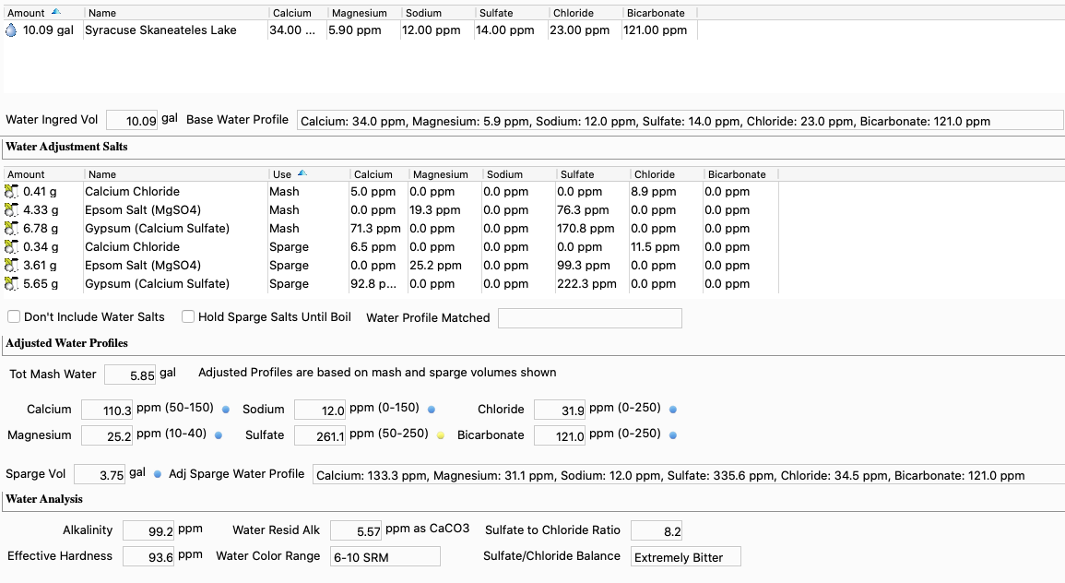
Task: Click the 10.09 gal amount cell
Action: pyautogui.click(x=48, y=30)
